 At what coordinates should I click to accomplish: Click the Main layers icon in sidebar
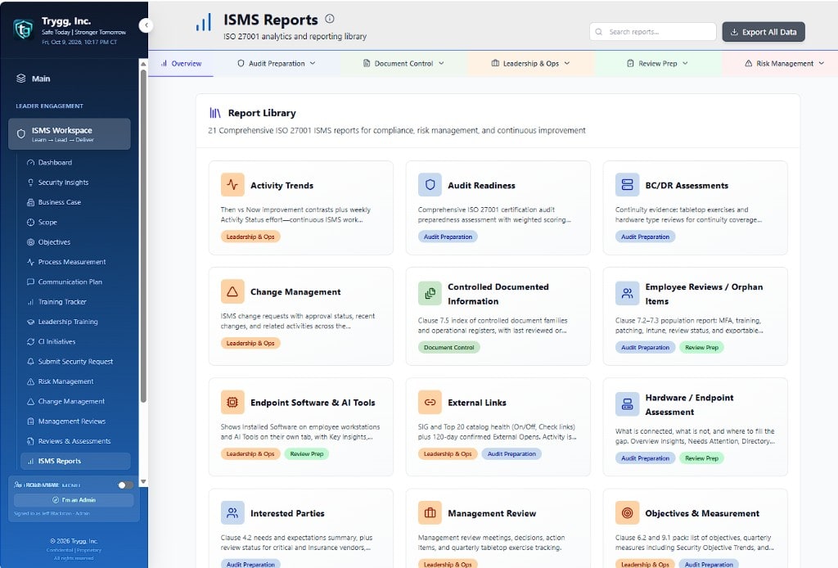pyautogui.click(x=20, y=79)
